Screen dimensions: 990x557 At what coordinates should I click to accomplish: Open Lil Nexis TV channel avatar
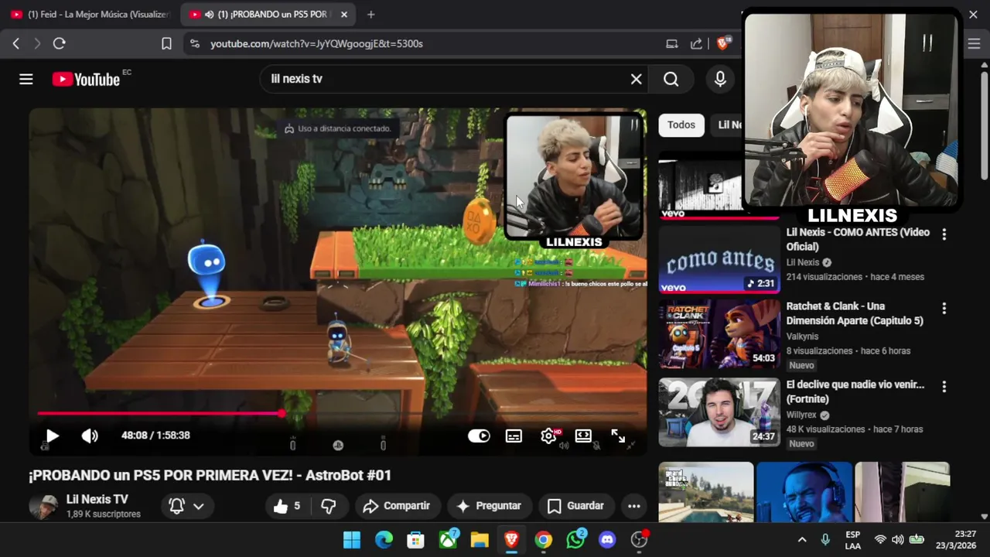[43, 506]
